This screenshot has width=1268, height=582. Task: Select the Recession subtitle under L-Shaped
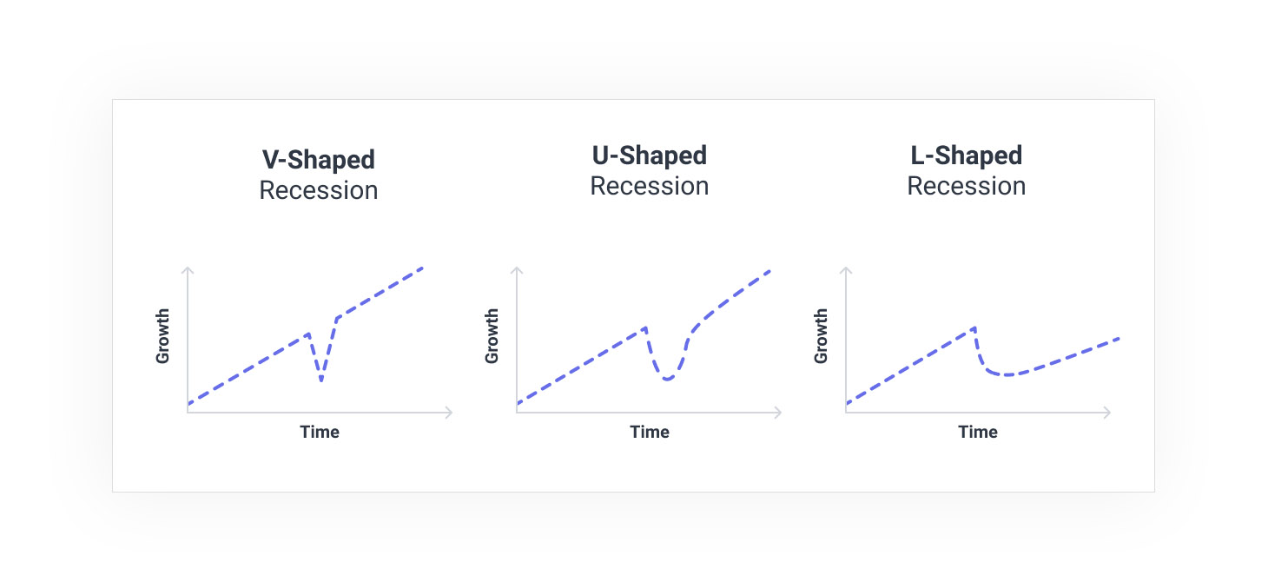point(966,186)
